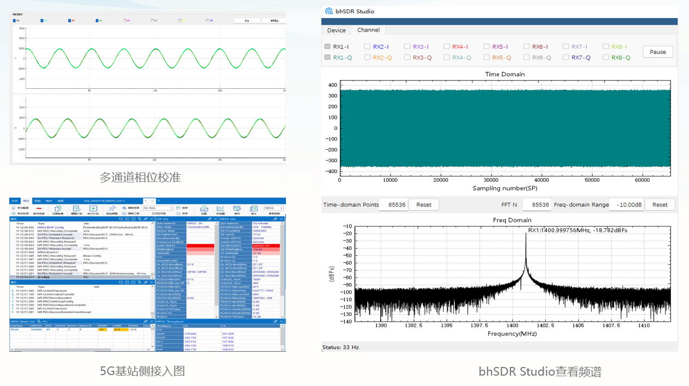
Task: Pause the bhSDR Studio capture
Action: click(x=658, y=52)
